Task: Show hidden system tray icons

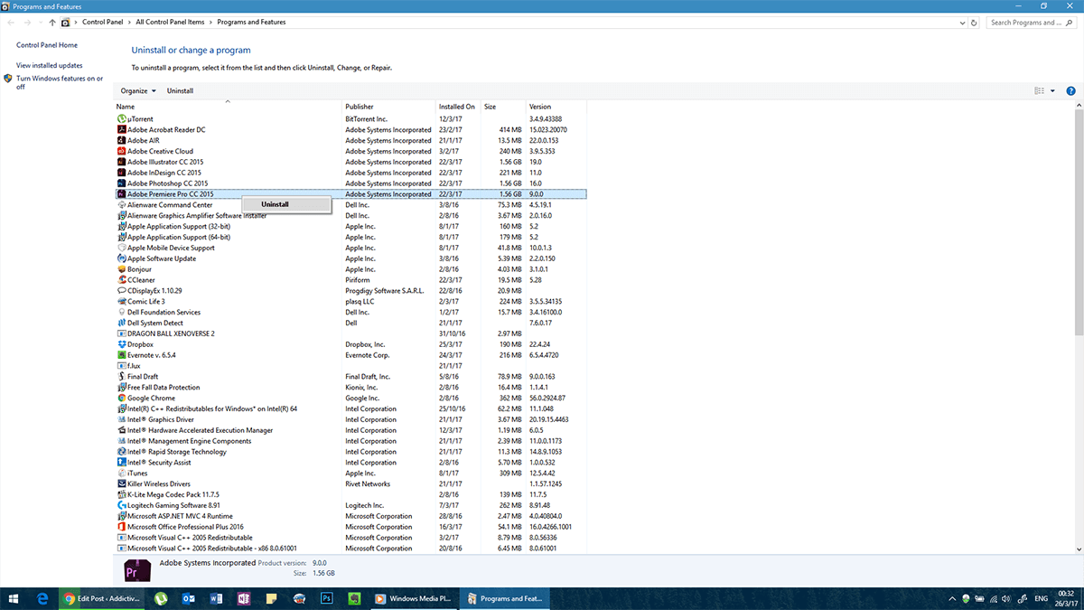Action: (x=954, y=598)
